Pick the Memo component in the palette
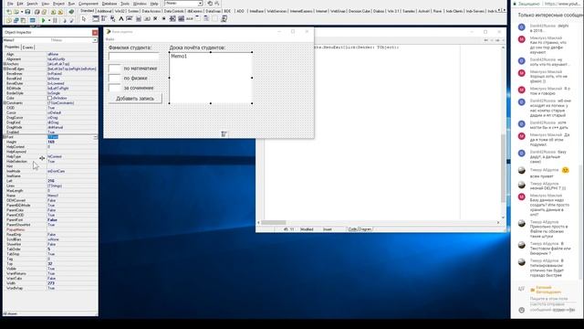The width and height of the screenshot is (584, 329). coord(138,19)
